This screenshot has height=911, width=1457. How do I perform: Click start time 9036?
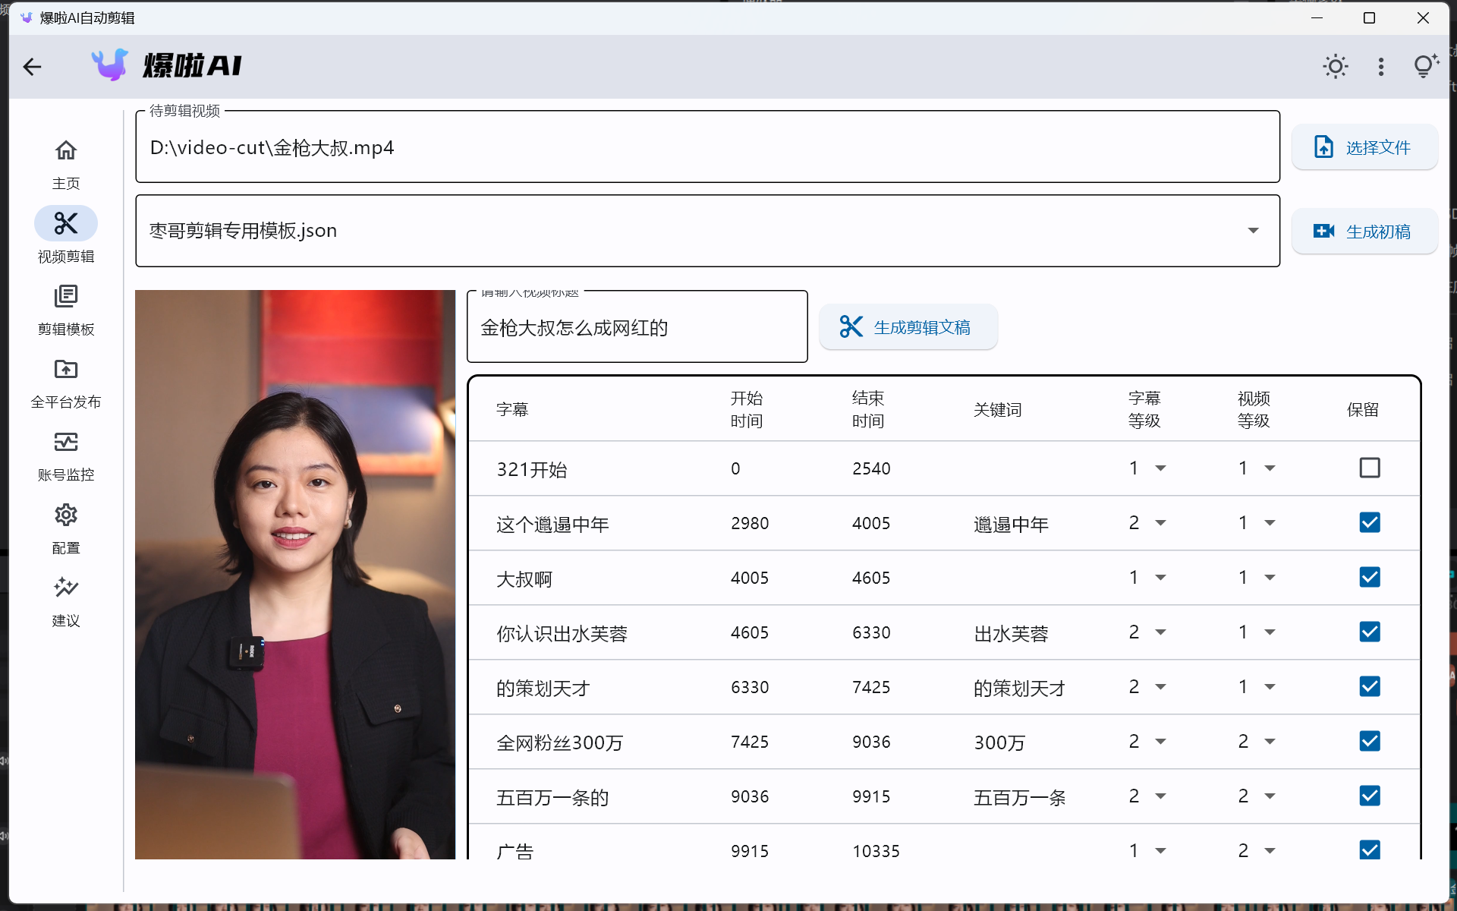(750, 796)
